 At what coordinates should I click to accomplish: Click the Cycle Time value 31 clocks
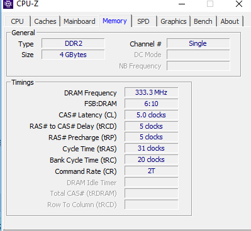pyautogui.click(x=151, y=148)
